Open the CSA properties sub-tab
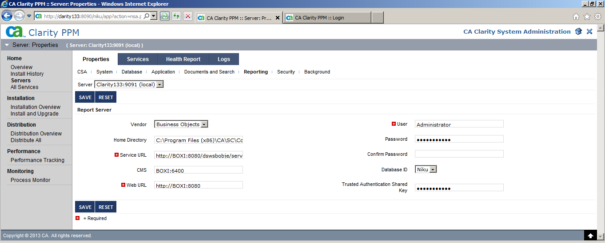 point(82,72)
